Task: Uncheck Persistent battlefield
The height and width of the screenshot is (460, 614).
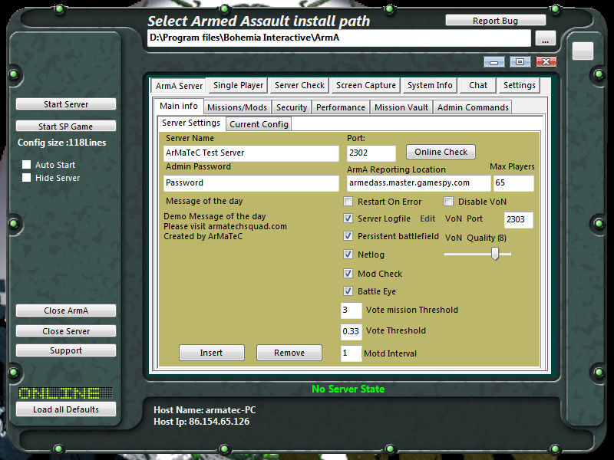Action: [348, 236]
